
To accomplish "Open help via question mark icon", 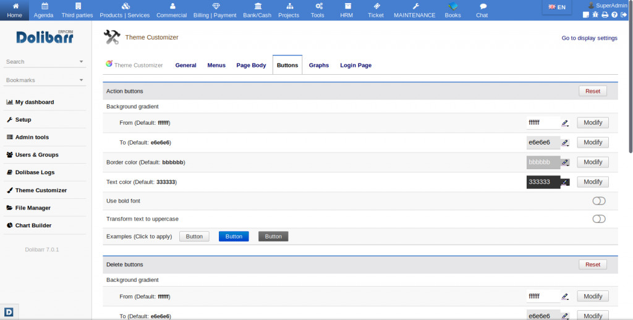I will pyautogui.click(x=614, y=15).
